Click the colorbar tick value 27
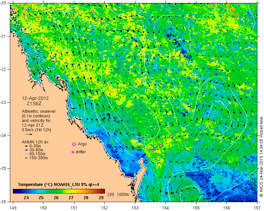The height and width of the screenshot is (211, 264). click(71, 197)
